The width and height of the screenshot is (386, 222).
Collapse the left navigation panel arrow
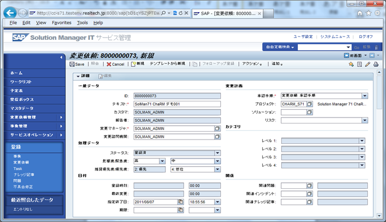pos(61,57)
